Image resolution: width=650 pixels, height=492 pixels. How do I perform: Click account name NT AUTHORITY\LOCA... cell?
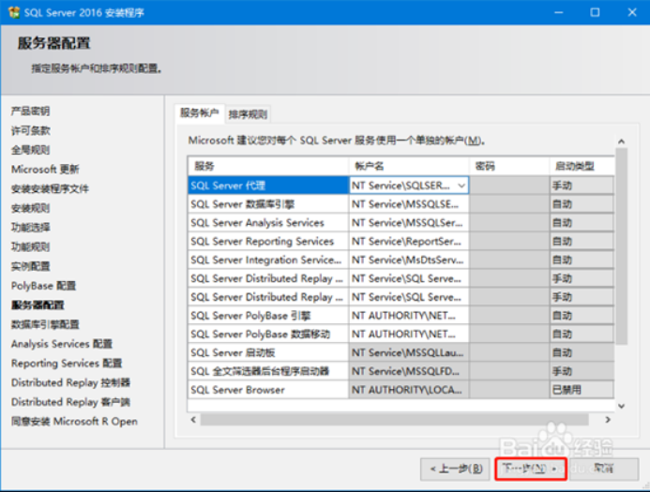click(x=409, y=390)
